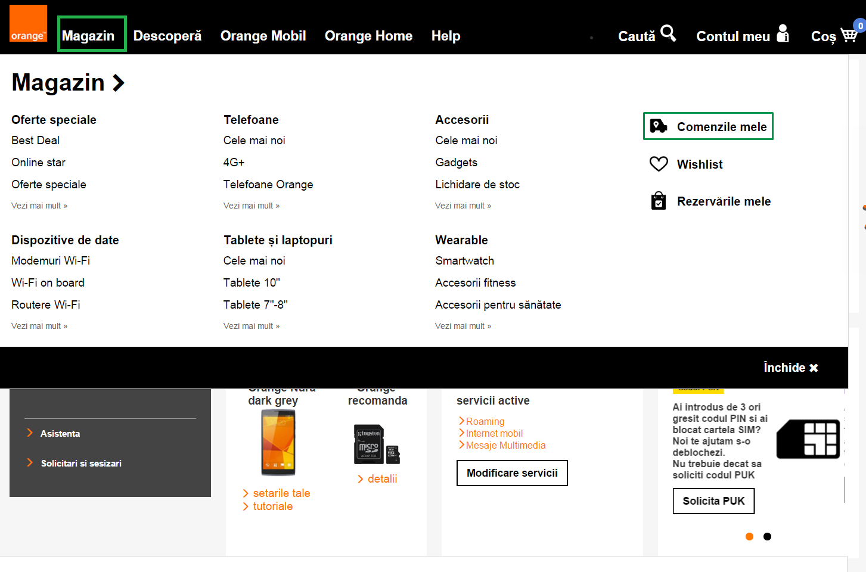This screenshot has width=866, height=572.
Task: Open the Descoperă menu
Action: 167,36
